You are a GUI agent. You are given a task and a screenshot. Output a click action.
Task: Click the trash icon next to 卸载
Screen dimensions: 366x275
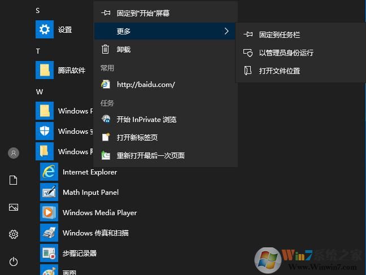(x=105, y=49)
